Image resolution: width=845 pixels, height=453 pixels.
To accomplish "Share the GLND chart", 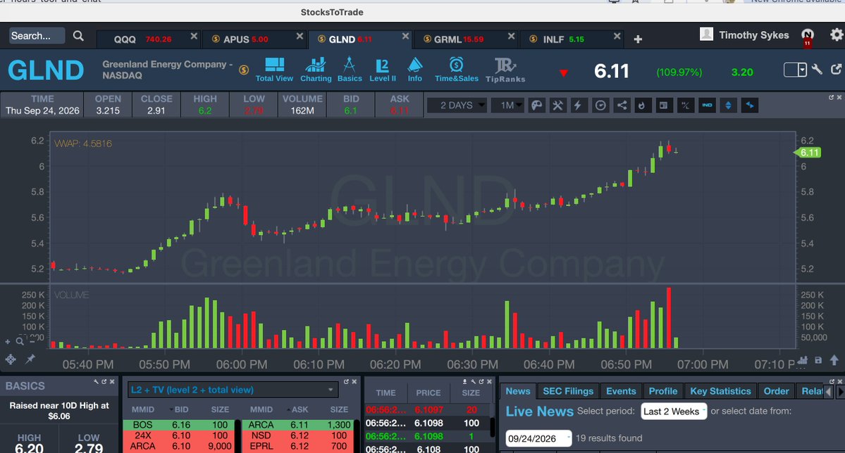I will tap(622, 106).
